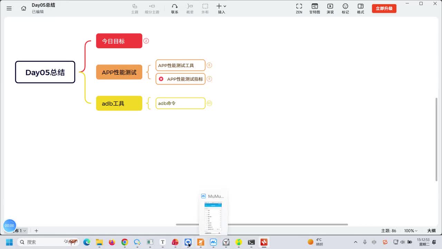Expand adb命令 collapsed count badge
Image resolution: width=442 pixels, height=249 pixels.
click(209, 103)
